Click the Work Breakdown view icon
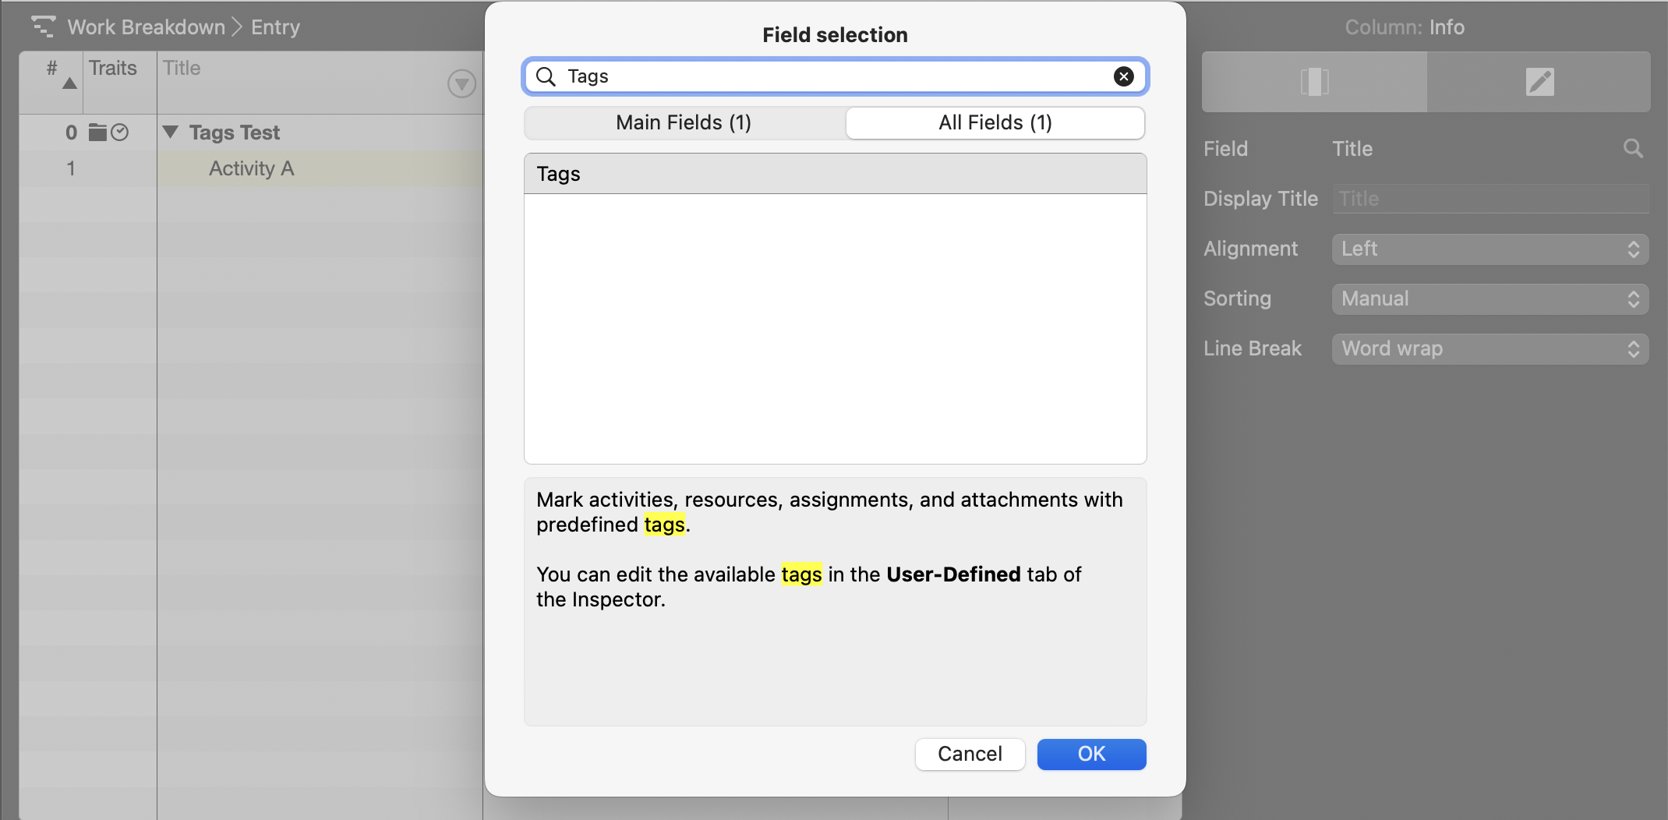The height and width of the screenshot is (820, 1668). tap(44, 26)
